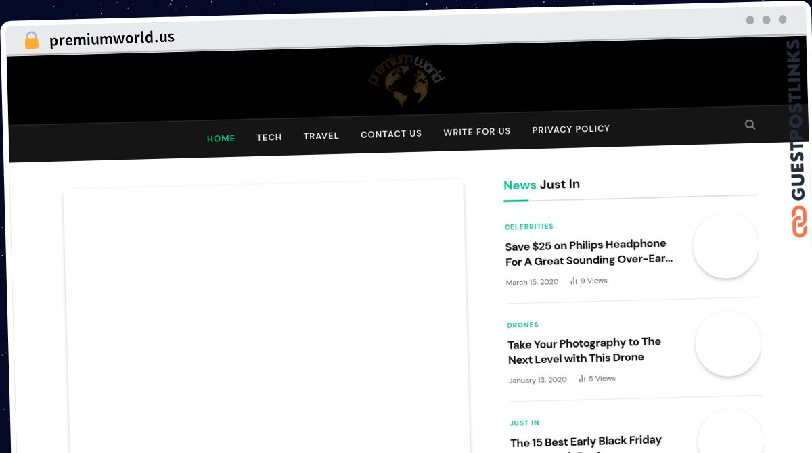Screen dimensions: 812x453
Task: Open the Contact Us page
Action: [391, 134]
